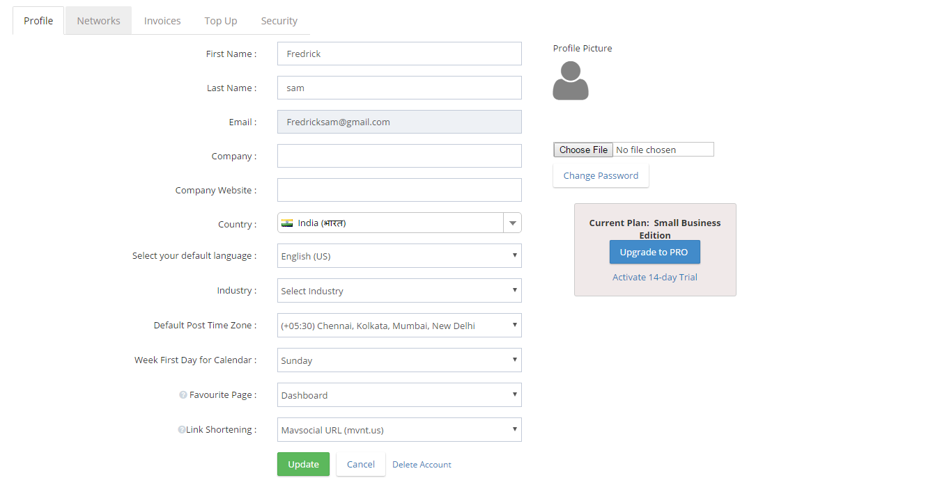Choose a Default Post Time Zone

(x=399, y=326)
